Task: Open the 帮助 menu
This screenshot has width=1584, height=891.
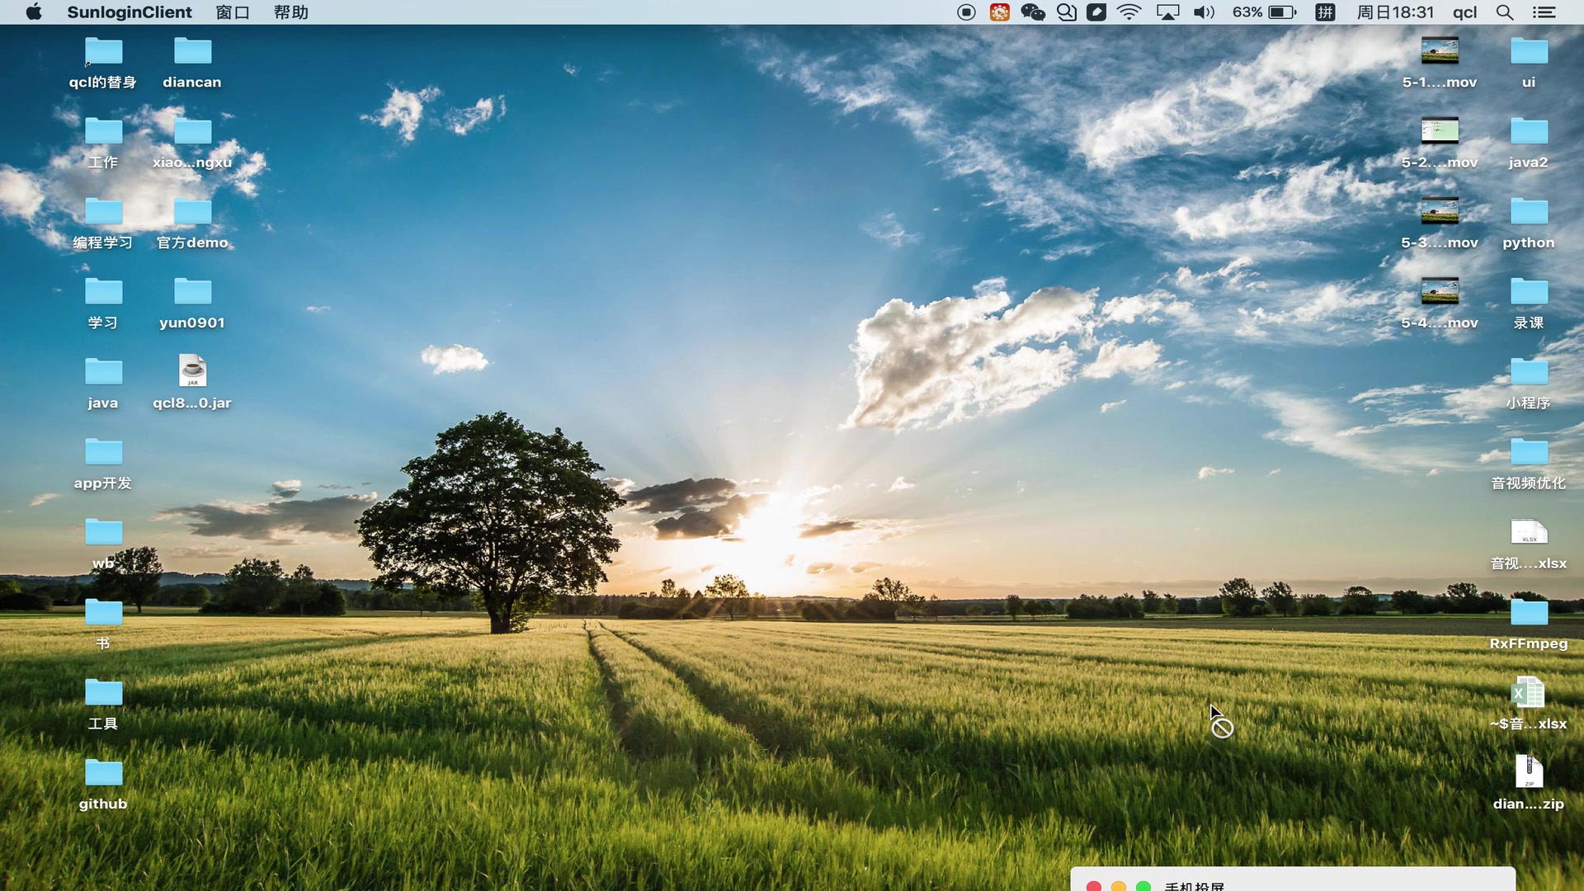Action: pyautogui.click(x=291, y=12)
